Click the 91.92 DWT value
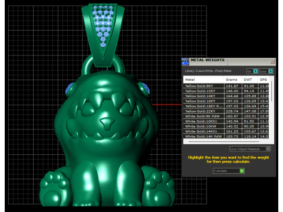 coord(249,121)
